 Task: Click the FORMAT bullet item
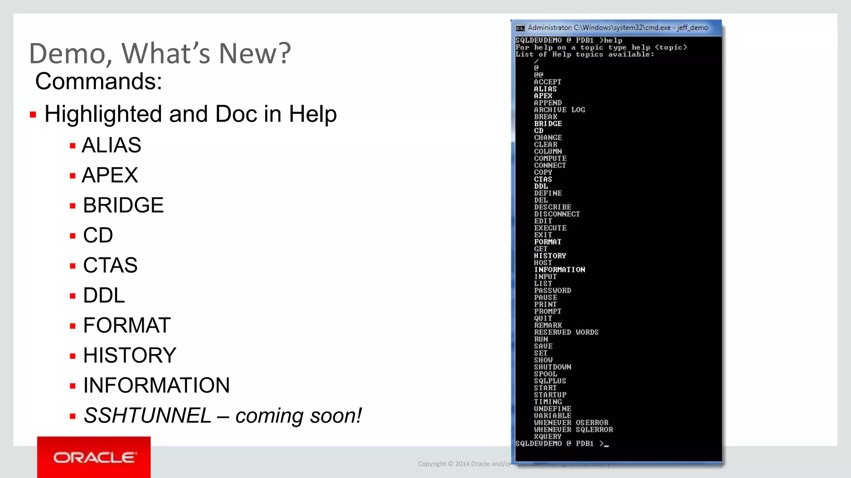(x=127, y=325)
